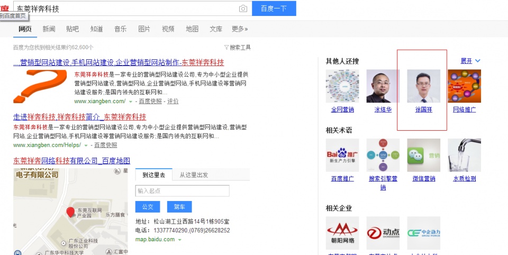This screenshot has width=508, height=255.
Task: Click the Baidu map preview image
Action: click(x=70, y=211)
